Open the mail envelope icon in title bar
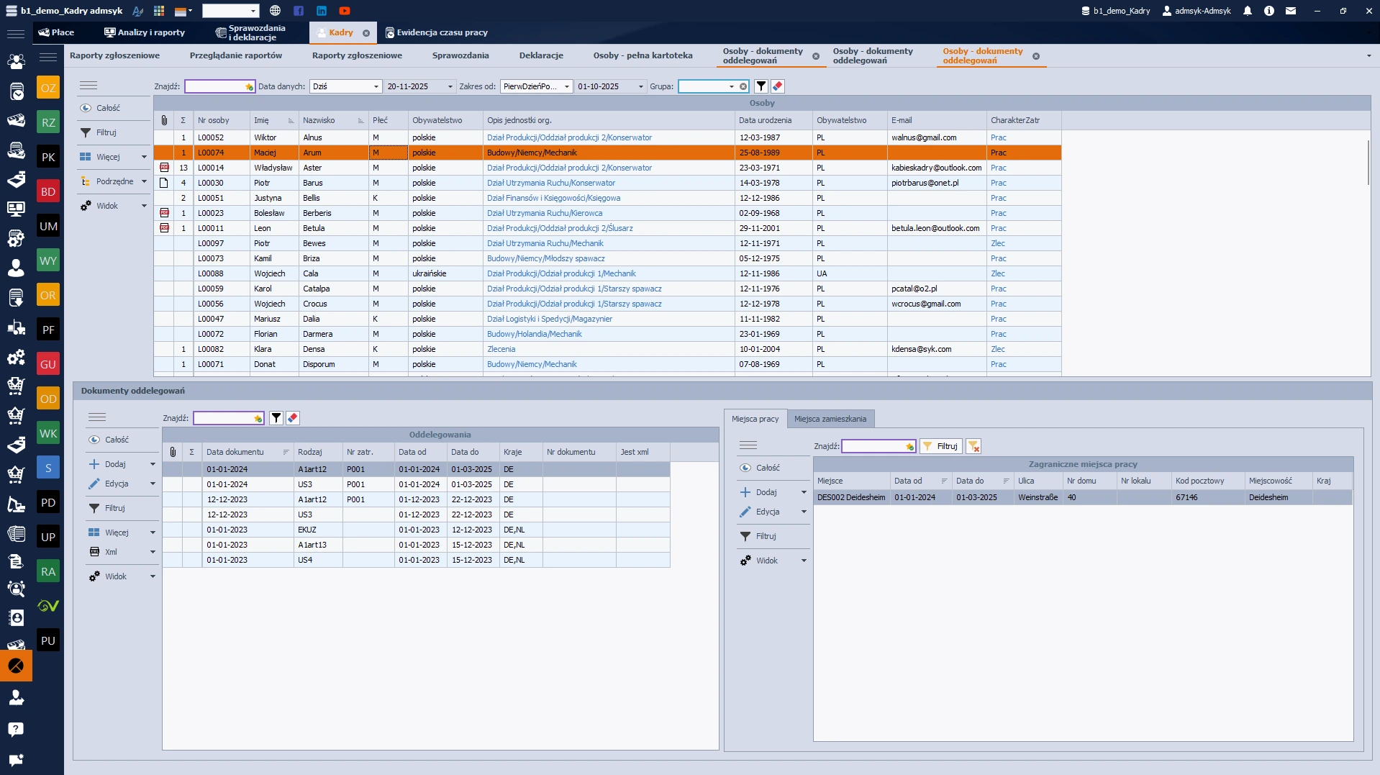 tap(1291, 11)
